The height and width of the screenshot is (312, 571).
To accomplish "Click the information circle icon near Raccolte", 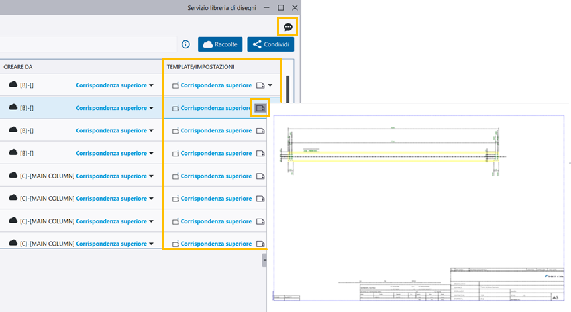I will coord(185,44).
